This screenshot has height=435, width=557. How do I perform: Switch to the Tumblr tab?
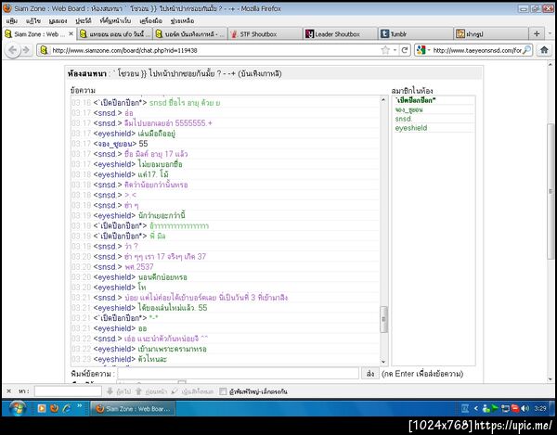coord(416,33)
